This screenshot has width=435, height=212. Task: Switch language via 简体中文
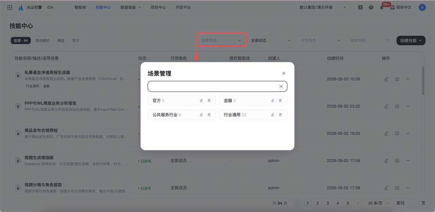tap(401, 7)
